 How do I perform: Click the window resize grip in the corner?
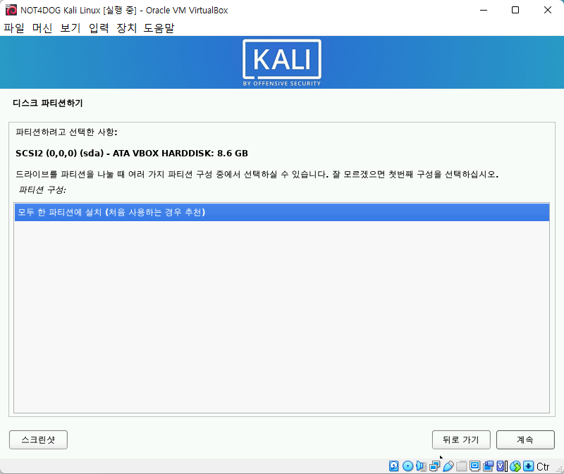(x=559, y=469)
